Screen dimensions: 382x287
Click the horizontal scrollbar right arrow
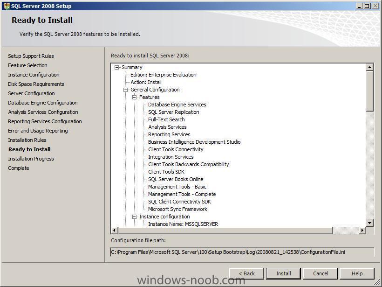point(362,230)
